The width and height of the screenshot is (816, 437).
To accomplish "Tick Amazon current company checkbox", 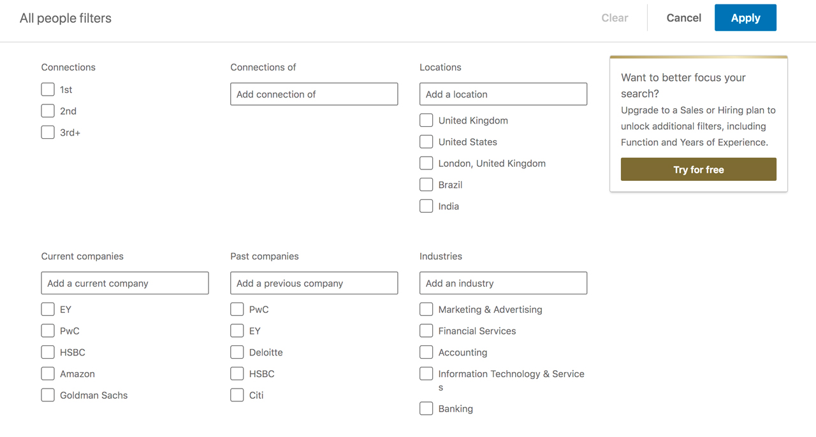I will tap(48, 373).
